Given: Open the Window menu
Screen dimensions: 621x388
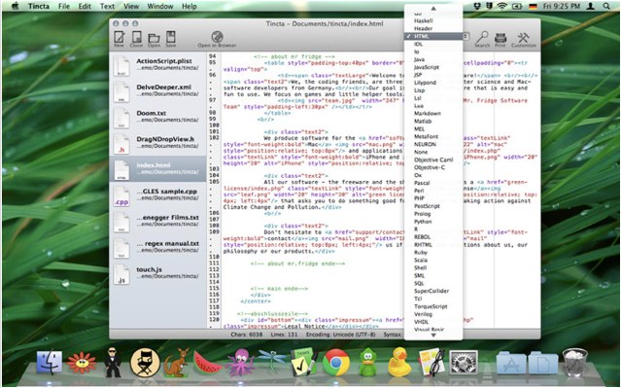Looking at the screenshot, I should 160,7.
